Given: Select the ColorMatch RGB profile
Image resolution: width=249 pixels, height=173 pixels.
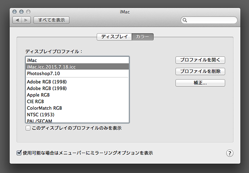Looking at the screenshot, I should pos(77,108).
